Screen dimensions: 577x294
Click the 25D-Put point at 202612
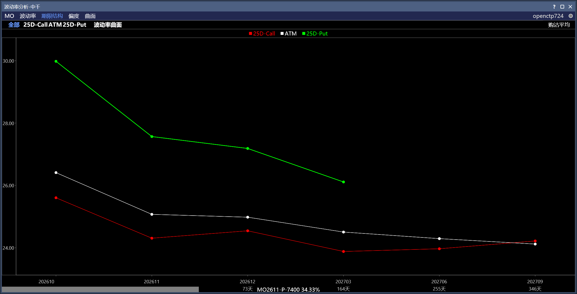pyautogui.click(x=248, y=148)
